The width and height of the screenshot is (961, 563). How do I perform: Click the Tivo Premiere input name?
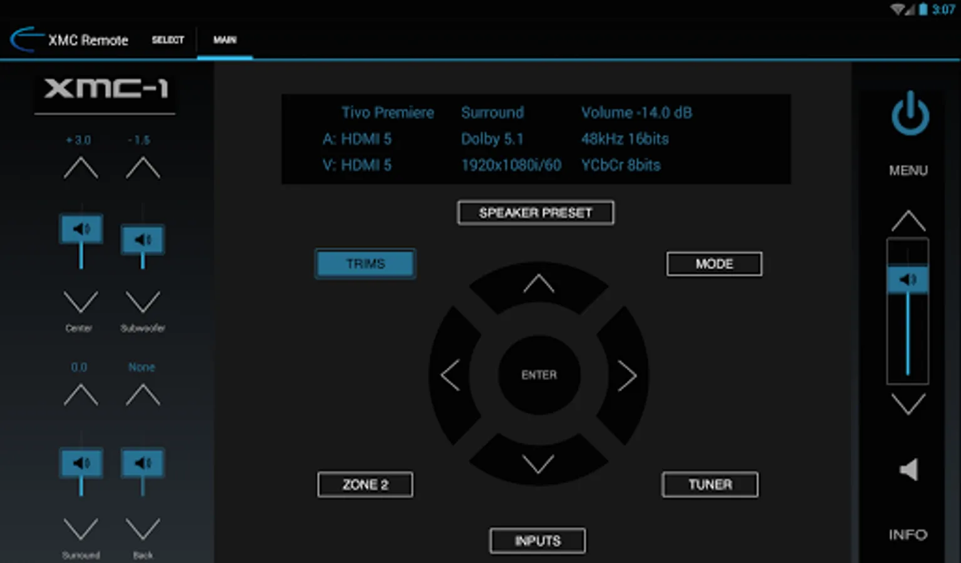pos(387,113)
